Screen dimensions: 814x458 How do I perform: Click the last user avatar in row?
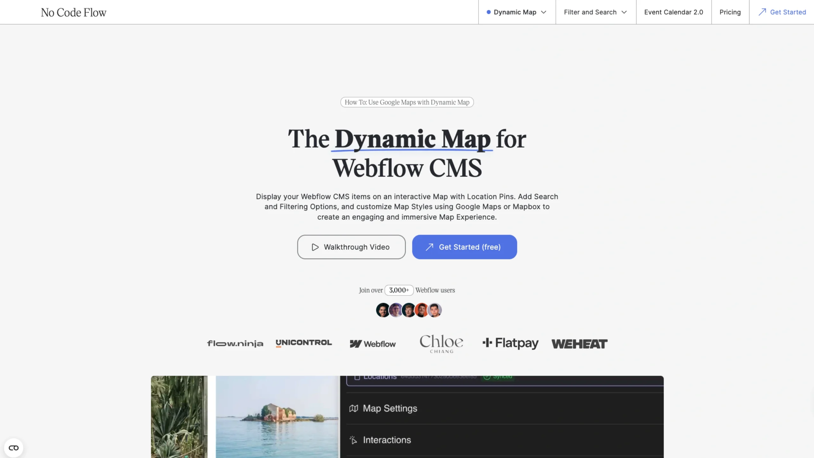pyautogui.click(x=434, y=310)
